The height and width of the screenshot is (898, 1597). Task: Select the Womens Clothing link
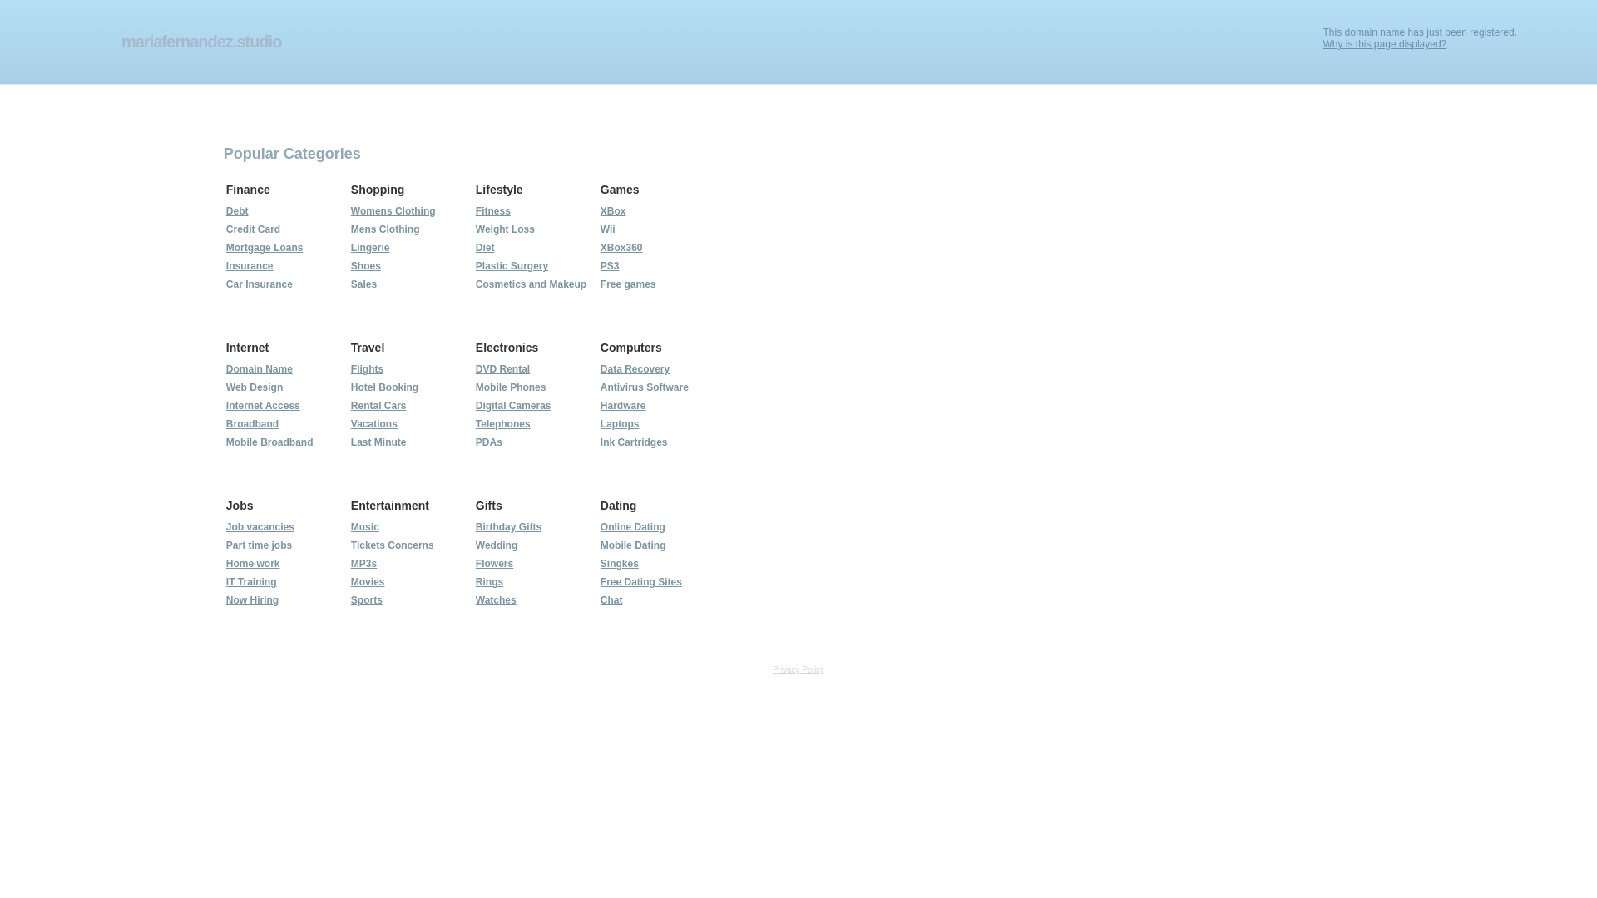coord(393,211)
